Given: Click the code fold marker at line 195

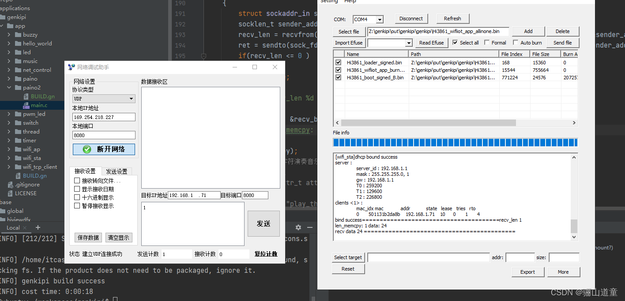Looking at the screenshot, I should [x=203, y=56].
